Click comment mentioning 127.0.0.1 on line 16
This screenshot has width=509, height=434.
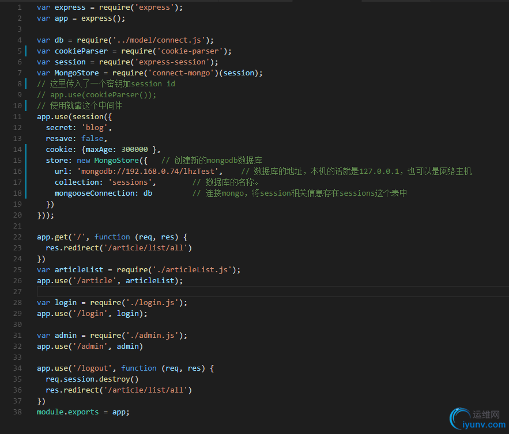tap(356, 172)
